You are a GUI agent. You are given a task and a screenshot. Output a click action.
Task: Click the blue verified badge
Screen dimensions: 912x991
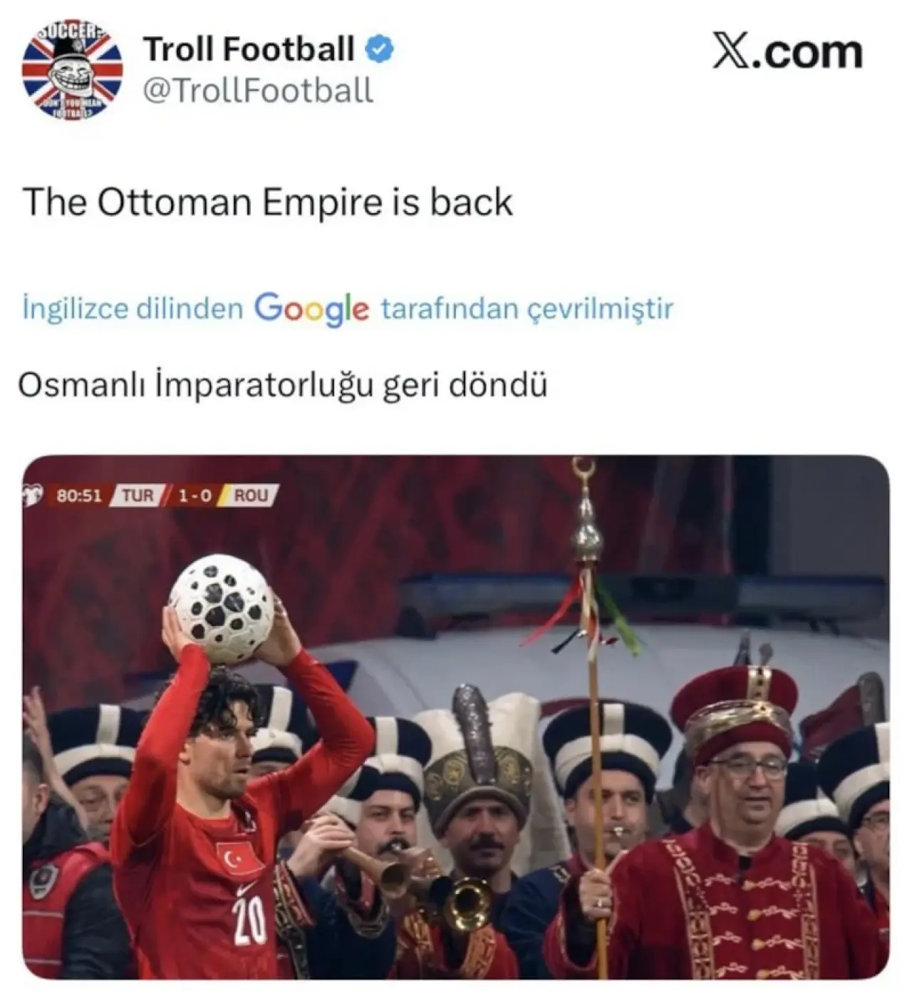pos(380,49)
